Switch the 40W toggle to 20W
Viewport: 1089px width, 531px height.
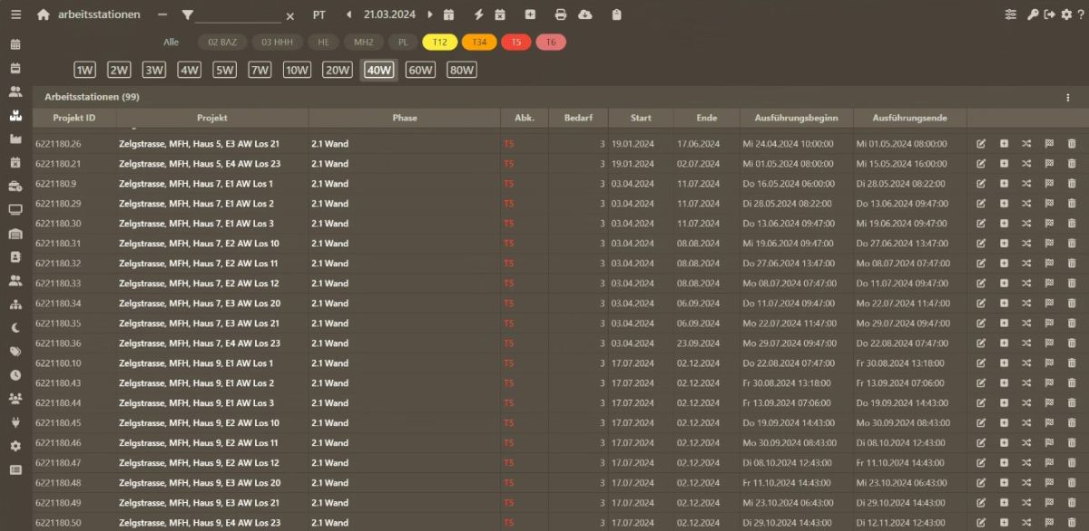click(336, 69)
